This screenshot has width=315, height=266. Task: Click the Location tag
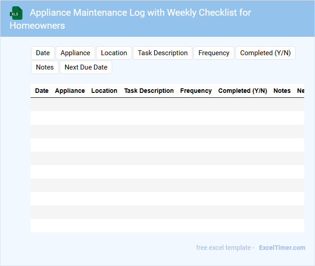[114, 53]
